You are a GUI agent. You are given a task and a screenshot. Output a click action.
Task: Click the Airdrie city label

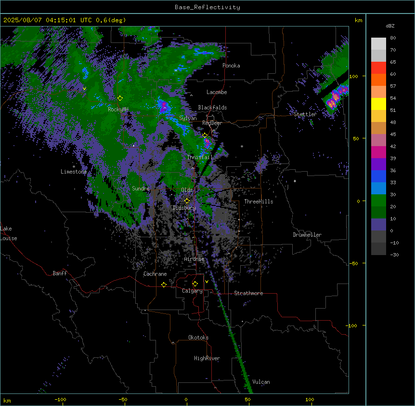click(194, 259)
